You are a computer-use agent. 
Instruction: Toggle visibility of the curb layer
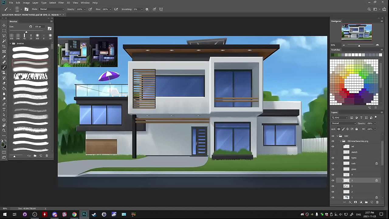[333, 164]
